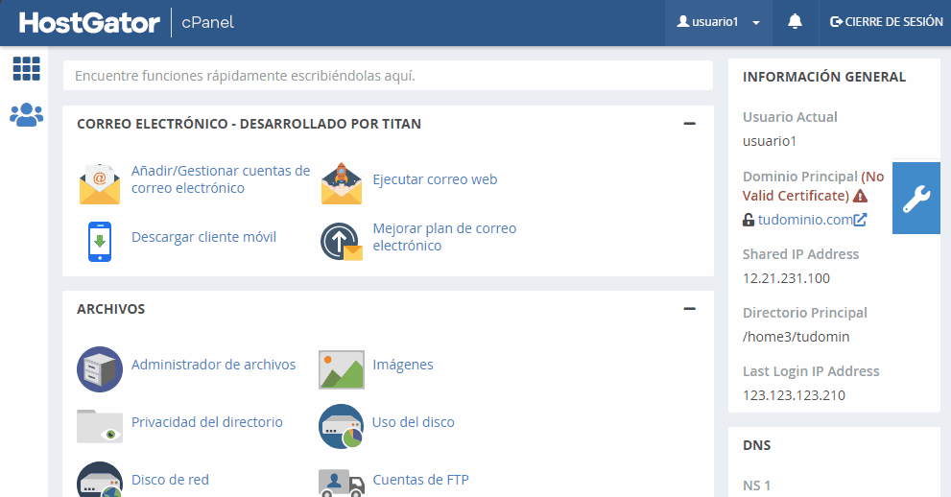This screenshot has height=497, width=951.
Task: Click the shared IP 12.21.231.100
Action: pos(786,278)
